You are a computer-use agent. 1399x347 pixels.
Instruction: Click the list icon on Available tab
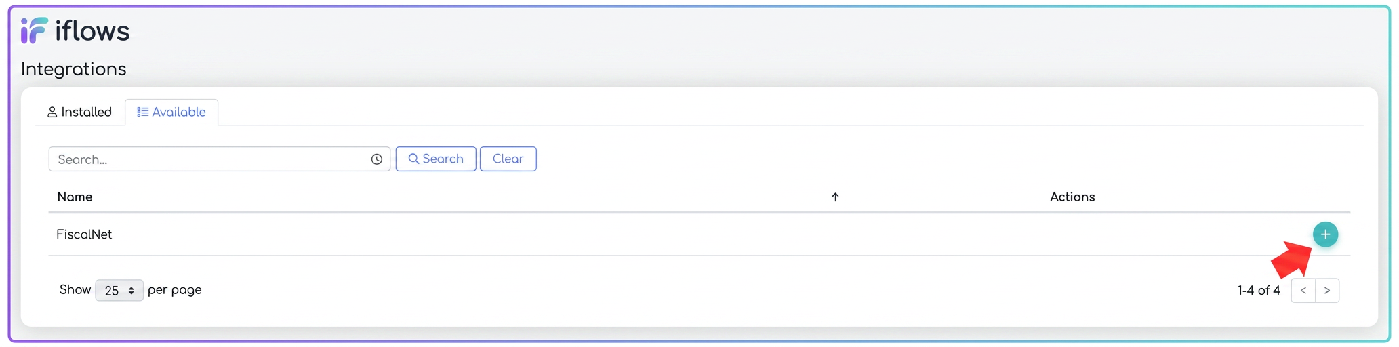click(x=143, y=113)
